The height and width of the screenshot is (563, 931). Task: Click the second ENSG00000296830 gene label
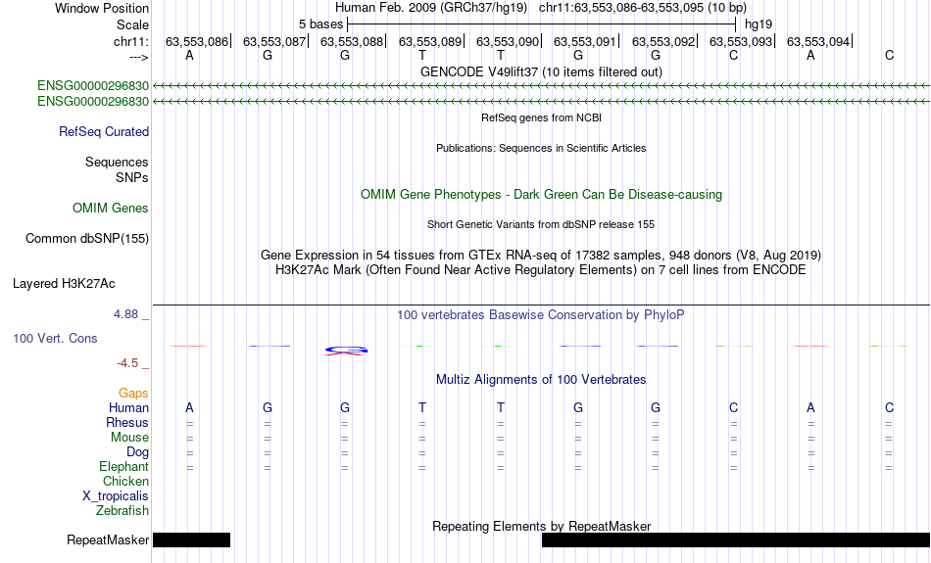pyautogui.click(x=93, y=102)
